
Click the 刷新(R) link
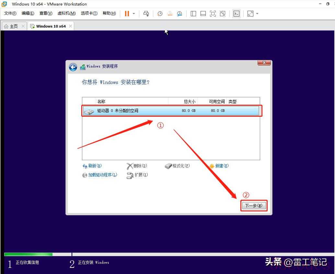click(95, 166)
